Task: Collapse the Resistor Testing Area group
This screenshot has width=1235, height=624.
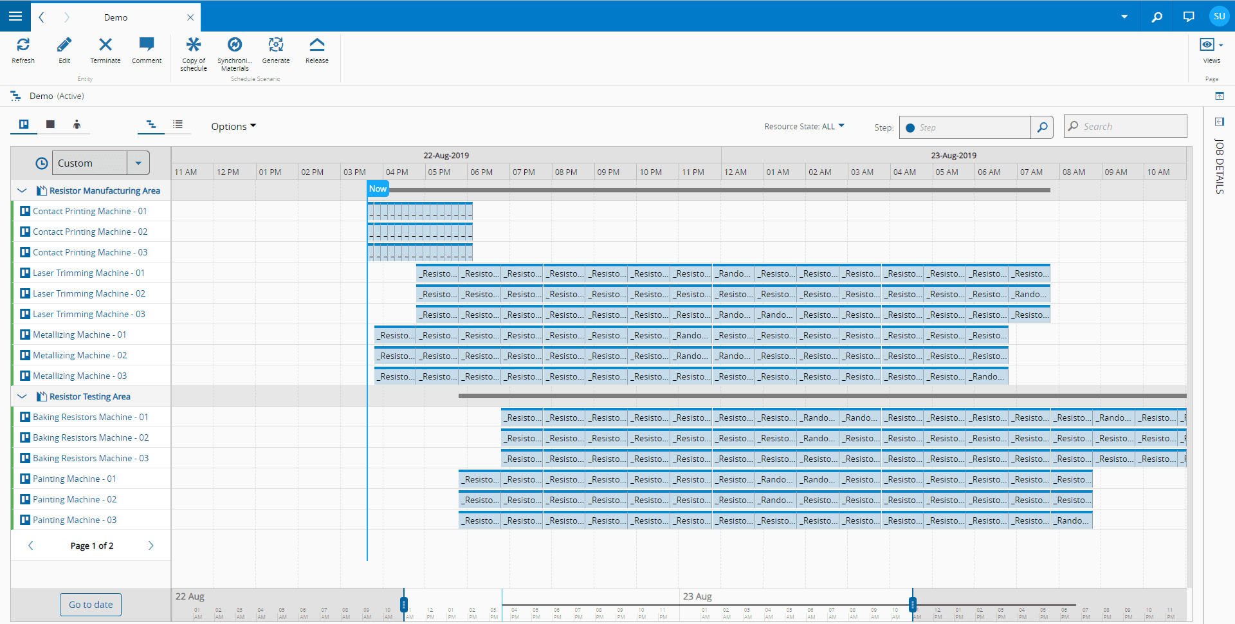Action: [x=22, y=396]
